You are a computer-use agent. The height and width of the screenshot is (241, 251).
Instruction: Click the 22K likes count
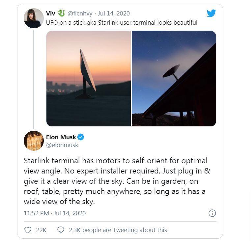[41, 230]
